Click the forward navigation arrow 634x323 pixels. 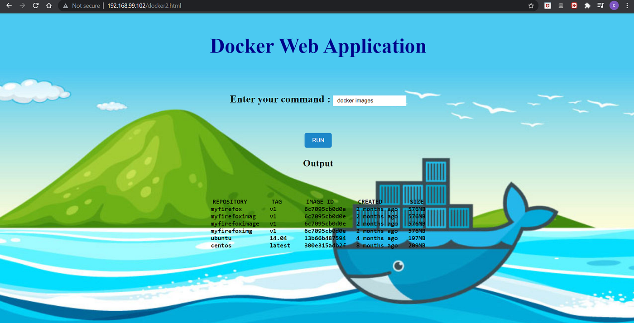[x=22, y=6]
